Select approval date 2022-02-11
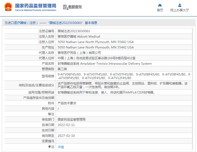Viewport: 197px width, 152px height. pos(66,125)
